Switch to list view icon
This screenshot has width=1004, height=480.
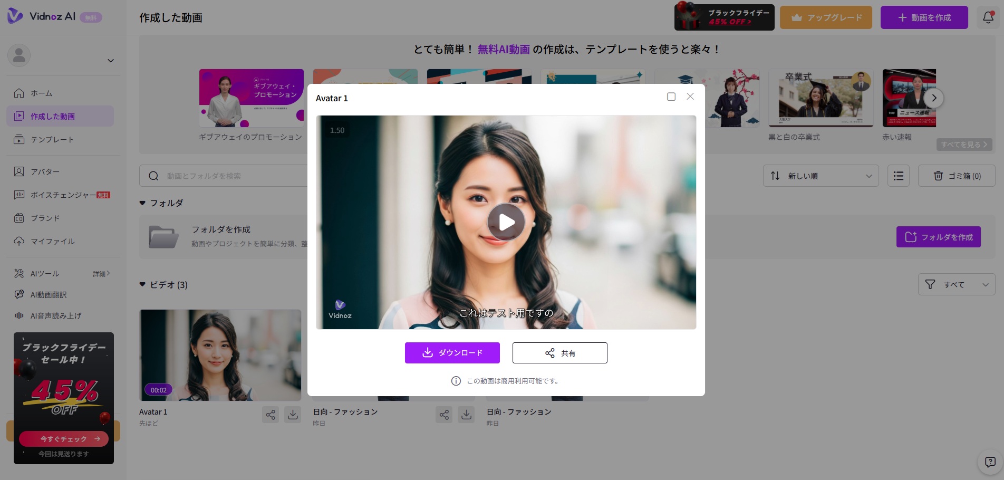[x=899, y=176]
